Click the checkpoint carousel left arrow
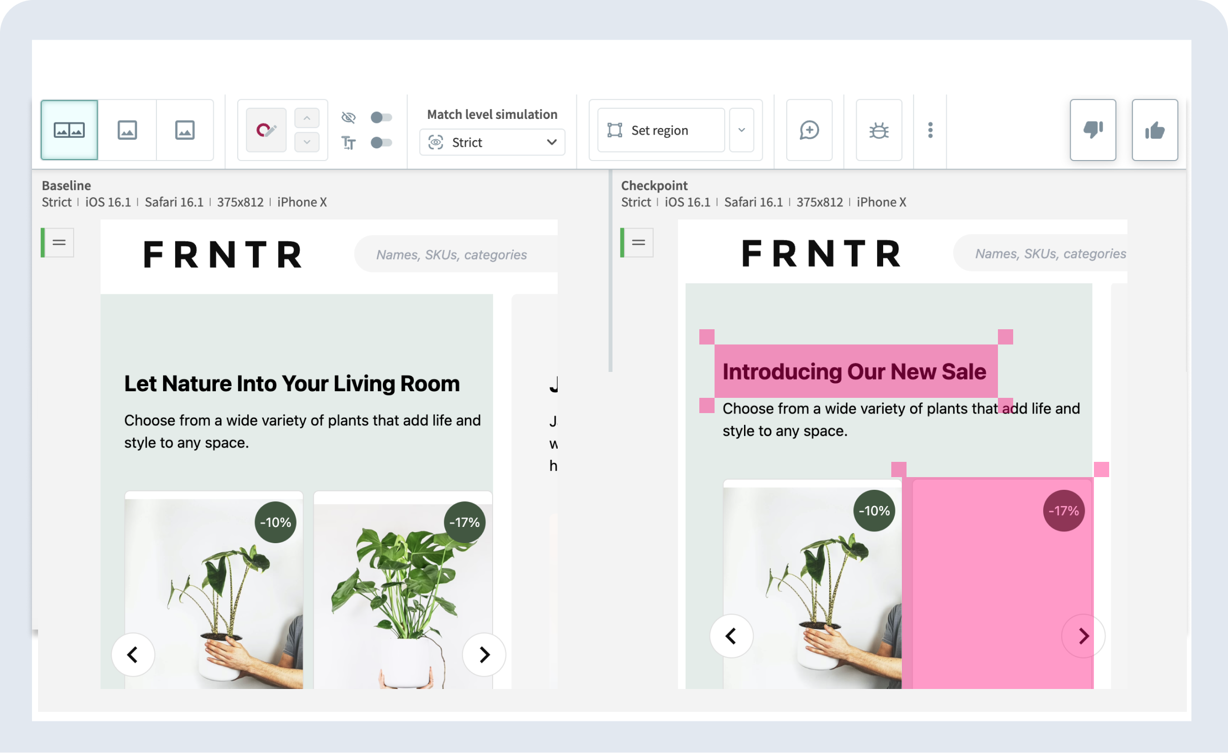1228x753 pixels. pos(731,636)
